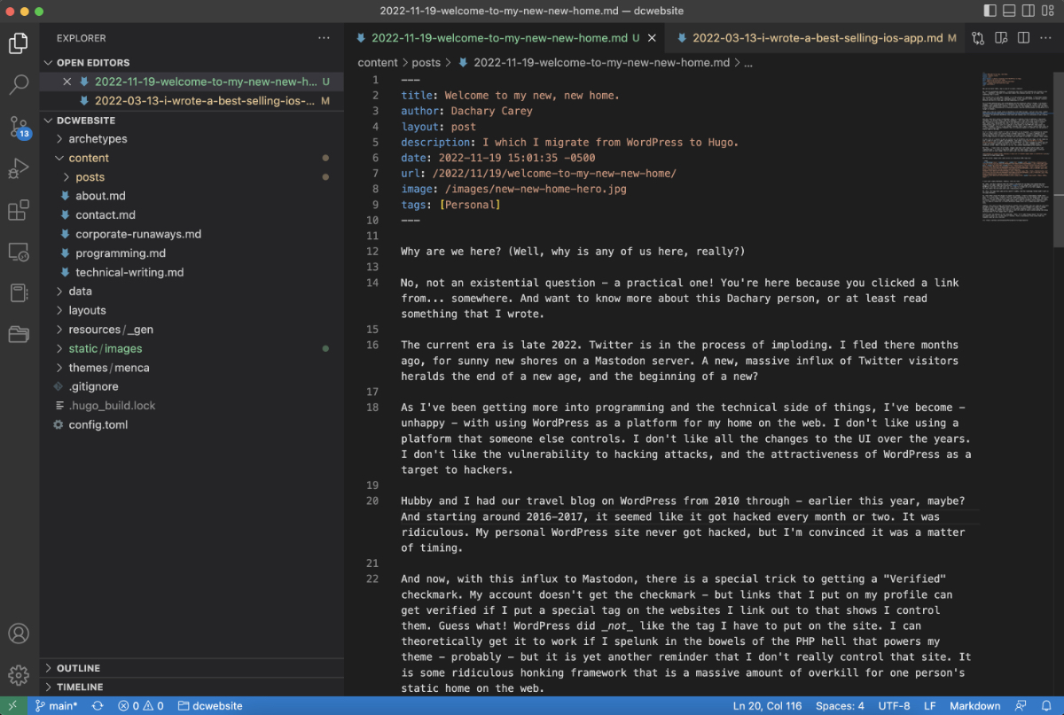
Task: Open Explorer's Views and More Actions ellipsis
Action: [324, 38]
